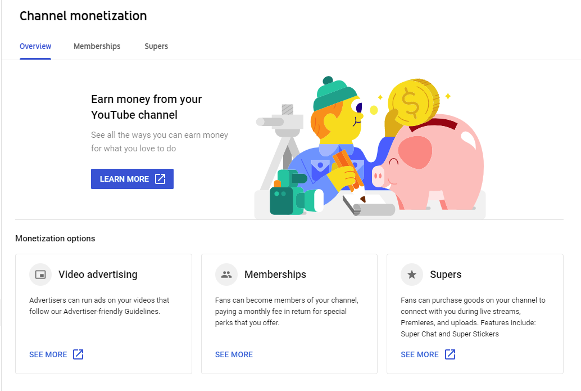Click the gold dollar coin illustration
The image size is (581, 391).
[414, 102]
